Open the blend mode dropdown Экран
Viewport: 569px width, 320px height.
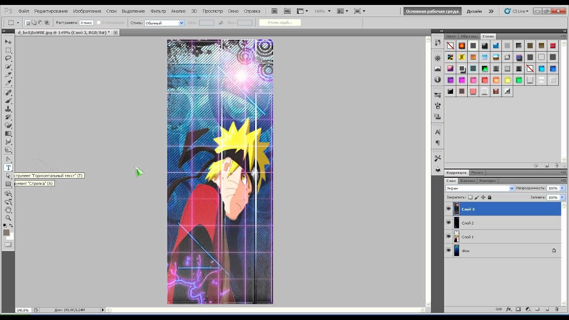(x=480, y=188)
